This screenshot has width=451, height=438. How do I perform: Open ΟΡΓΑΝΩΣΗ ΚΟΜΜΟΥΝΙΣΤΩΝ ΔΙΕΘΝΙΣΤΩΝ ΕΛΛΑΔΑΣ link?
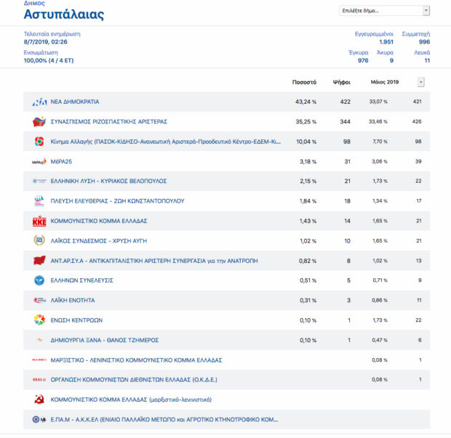134,380
